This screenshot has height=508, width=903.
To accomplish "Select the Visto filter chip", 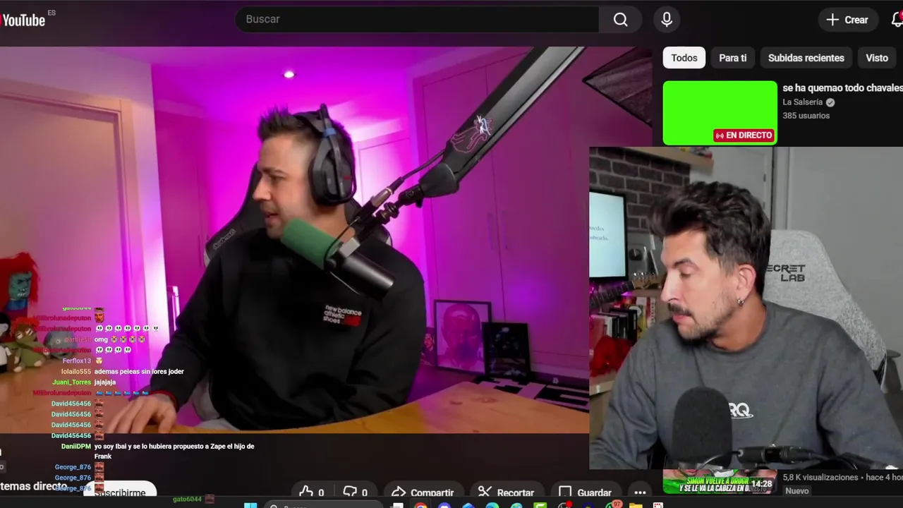I will click(877, 58).
